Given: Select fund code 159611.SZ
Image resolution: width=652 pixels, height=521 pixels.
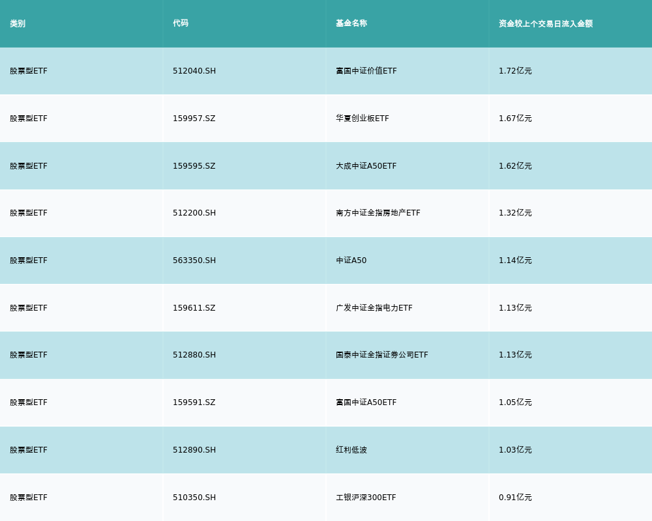Looking at the screenshot, I should pos(194,308).
